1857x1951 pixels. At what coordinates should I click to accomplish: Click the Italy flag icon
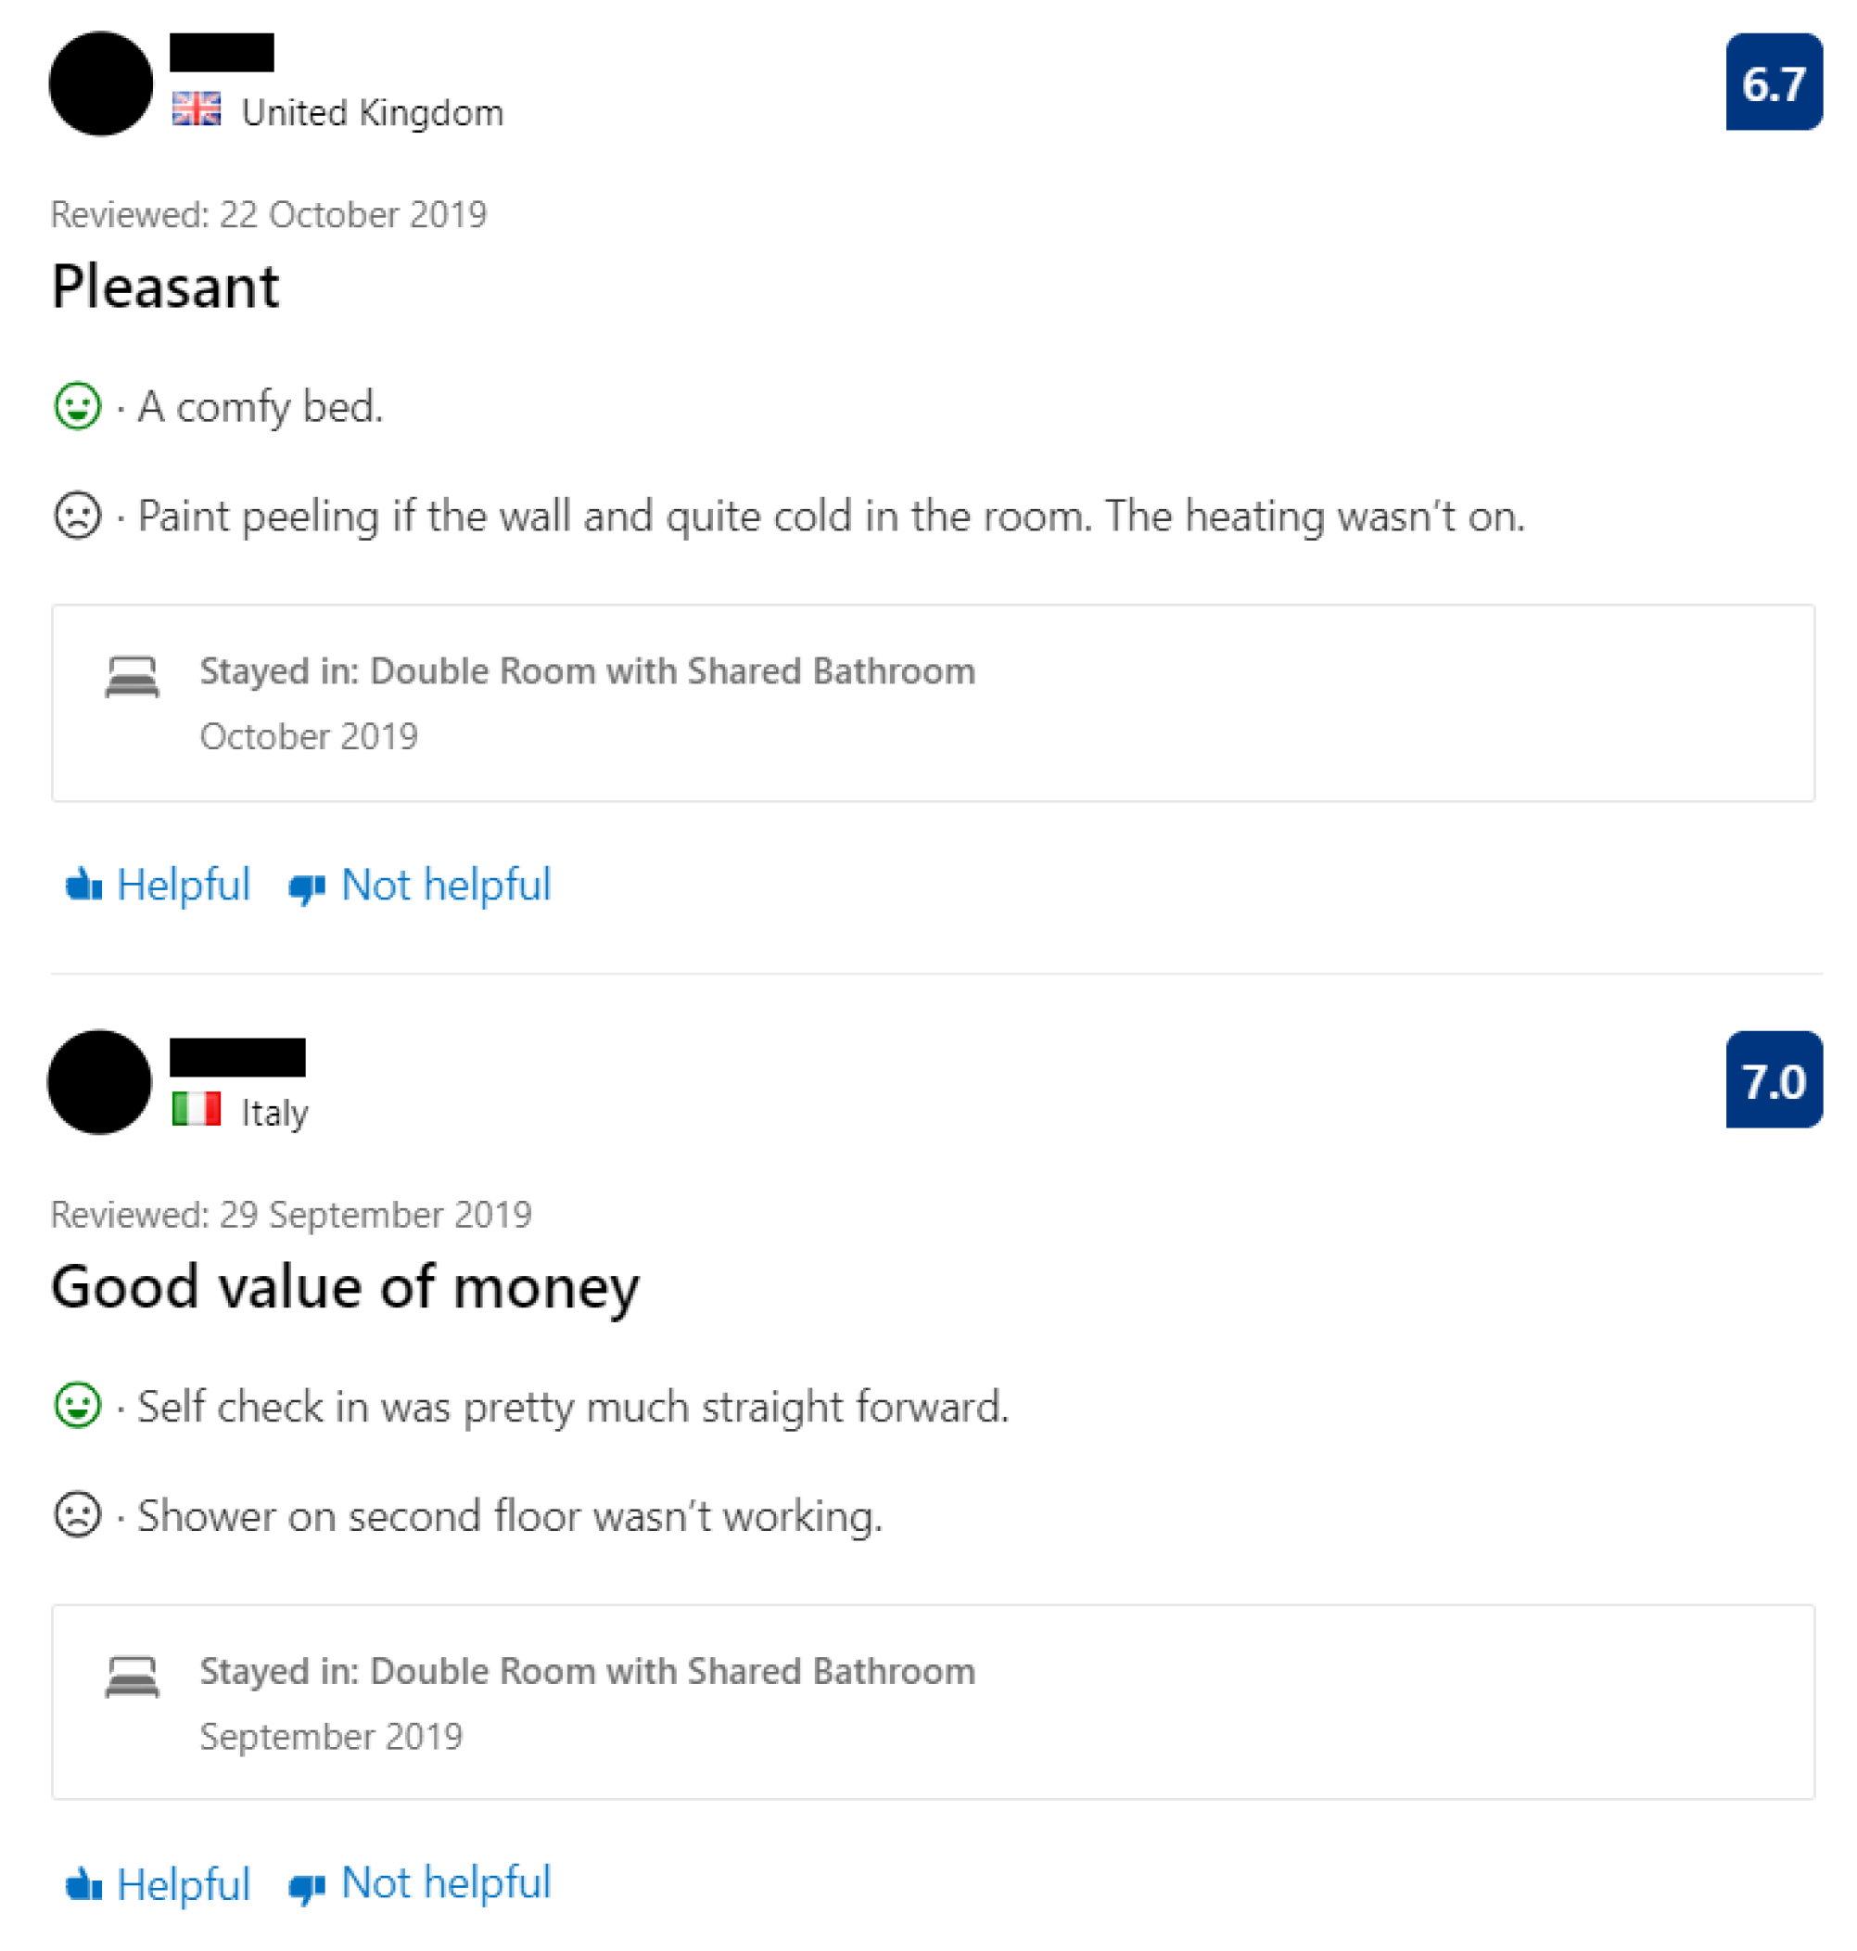pos(196,1109)
